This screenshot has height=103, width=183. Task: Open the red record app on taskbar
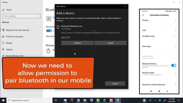[x=72, y=100]
